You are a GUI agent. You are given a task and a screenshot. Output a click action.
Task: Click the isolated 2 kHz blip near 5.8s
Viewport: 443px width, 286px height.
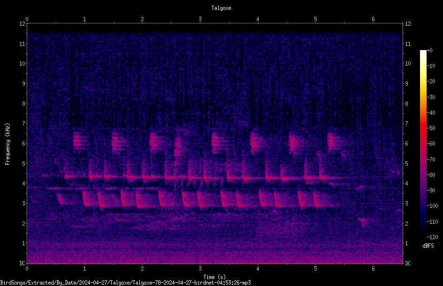pos(362,222)
